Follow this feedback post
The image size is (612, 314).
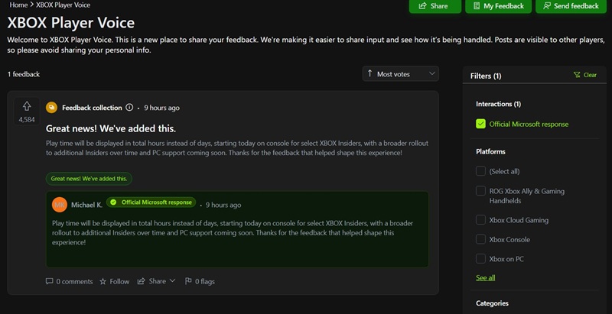coord(114,281)
